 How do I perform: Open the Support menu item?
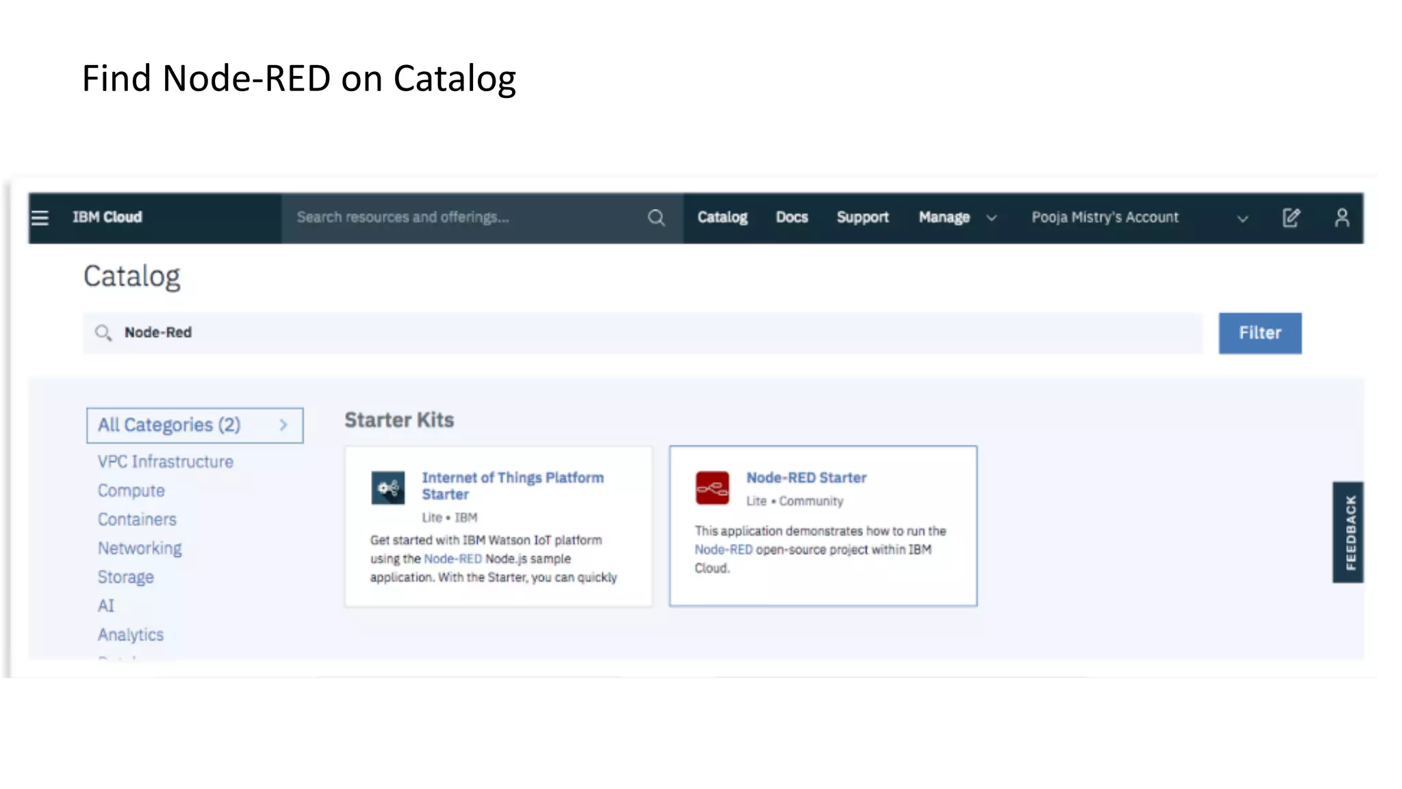(x=862, y=218)
